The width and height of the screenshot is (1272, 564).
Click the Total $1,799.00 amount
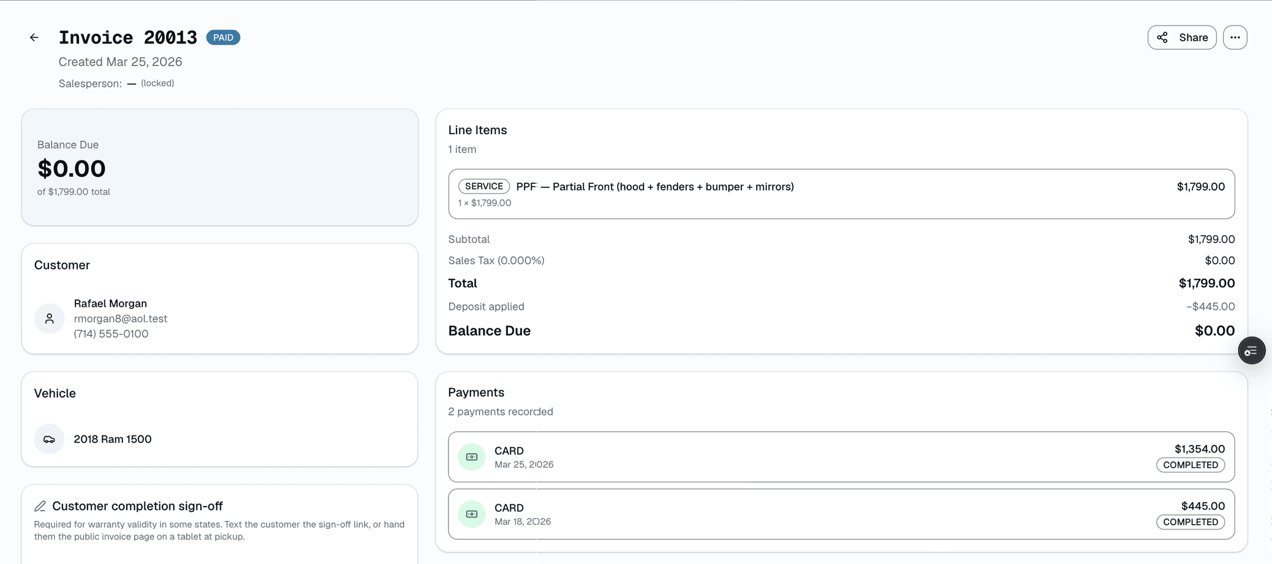pos(1206,283)
